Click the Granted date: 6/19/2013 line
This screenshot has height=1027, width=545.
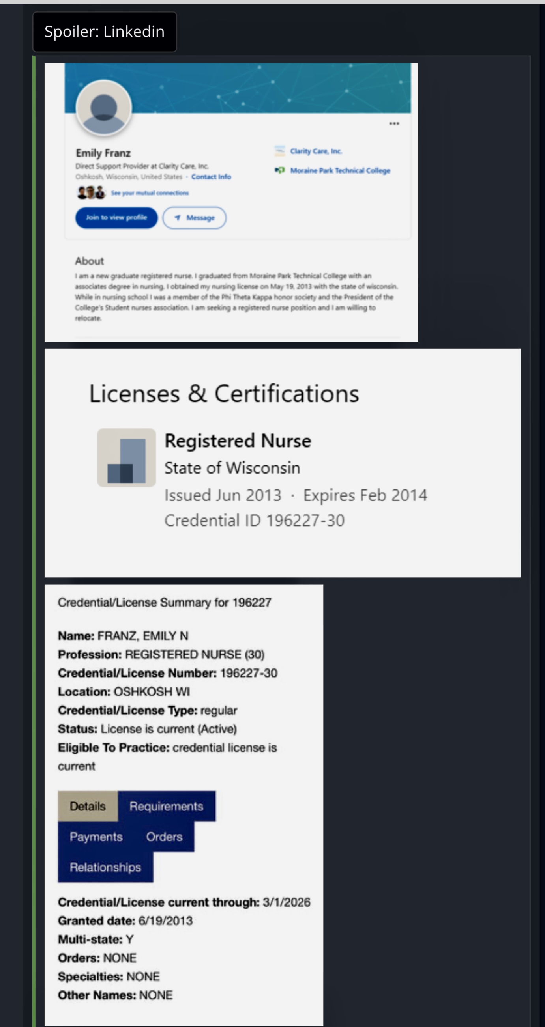point(125,921)
